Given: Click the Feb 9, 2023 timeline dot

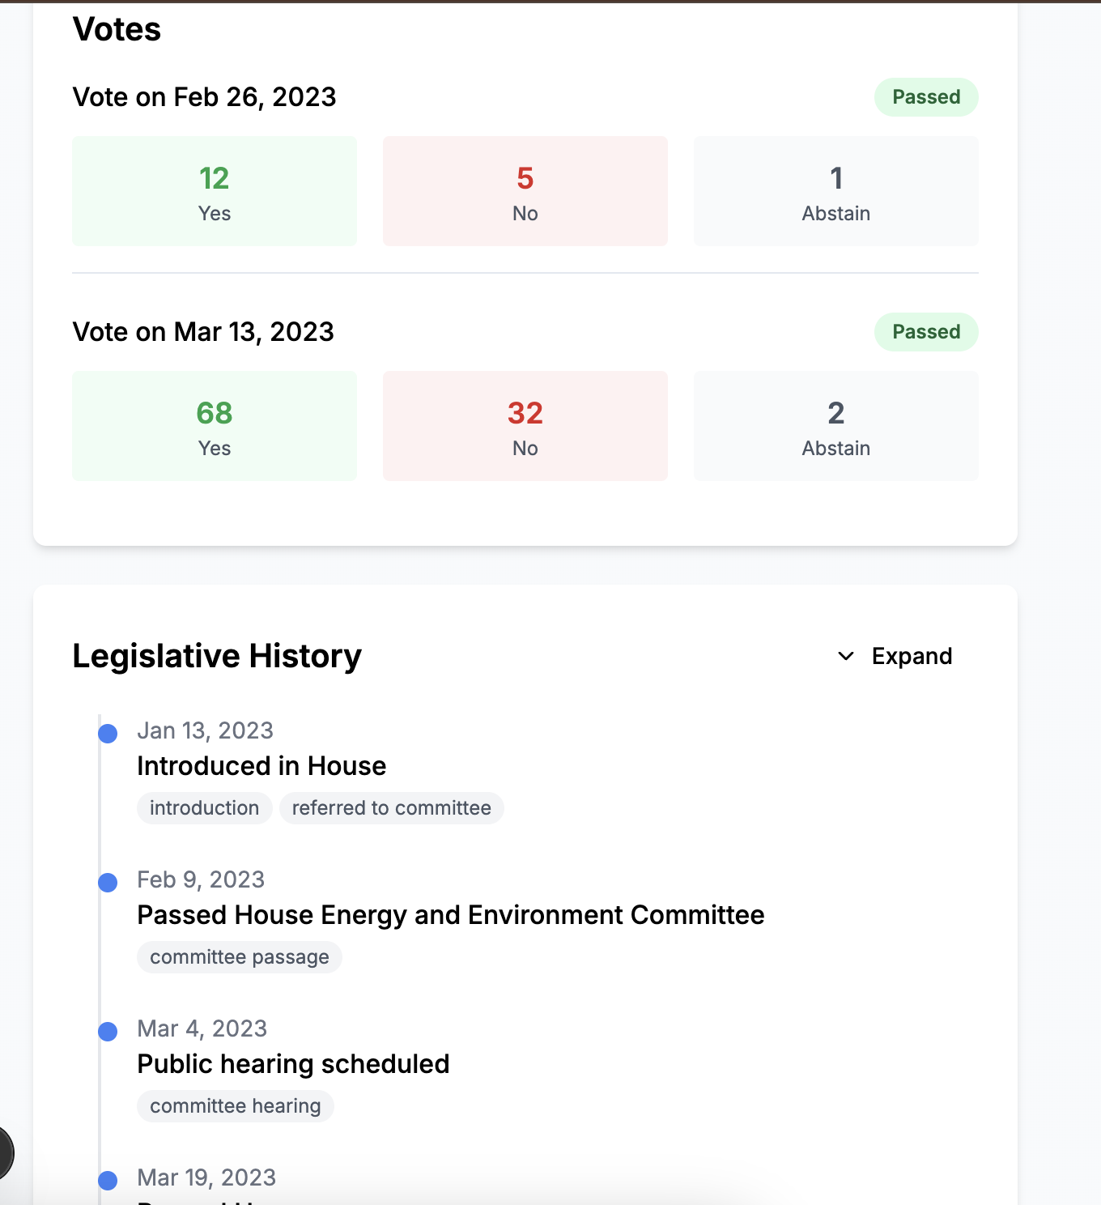Looking at the screenshot, I should coord(108,883).
